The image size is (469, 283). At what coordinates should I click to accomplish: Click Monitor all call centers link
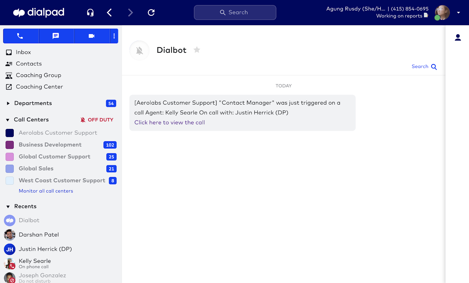pyautogui.click(x=46, y=191)
